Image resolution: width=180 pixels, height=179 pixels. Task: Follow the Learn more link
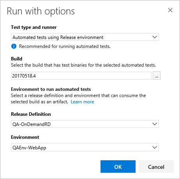tap(82, 102)
